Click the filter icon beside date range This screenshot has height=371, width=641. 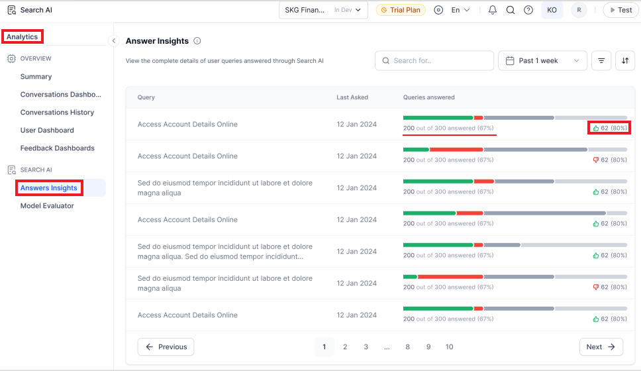[601, 61]
